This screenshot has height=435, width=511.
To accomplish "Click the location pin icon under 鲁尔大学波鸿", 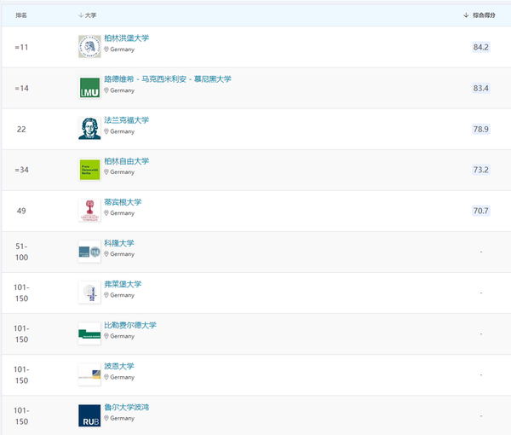I will [x=106, y=418].
